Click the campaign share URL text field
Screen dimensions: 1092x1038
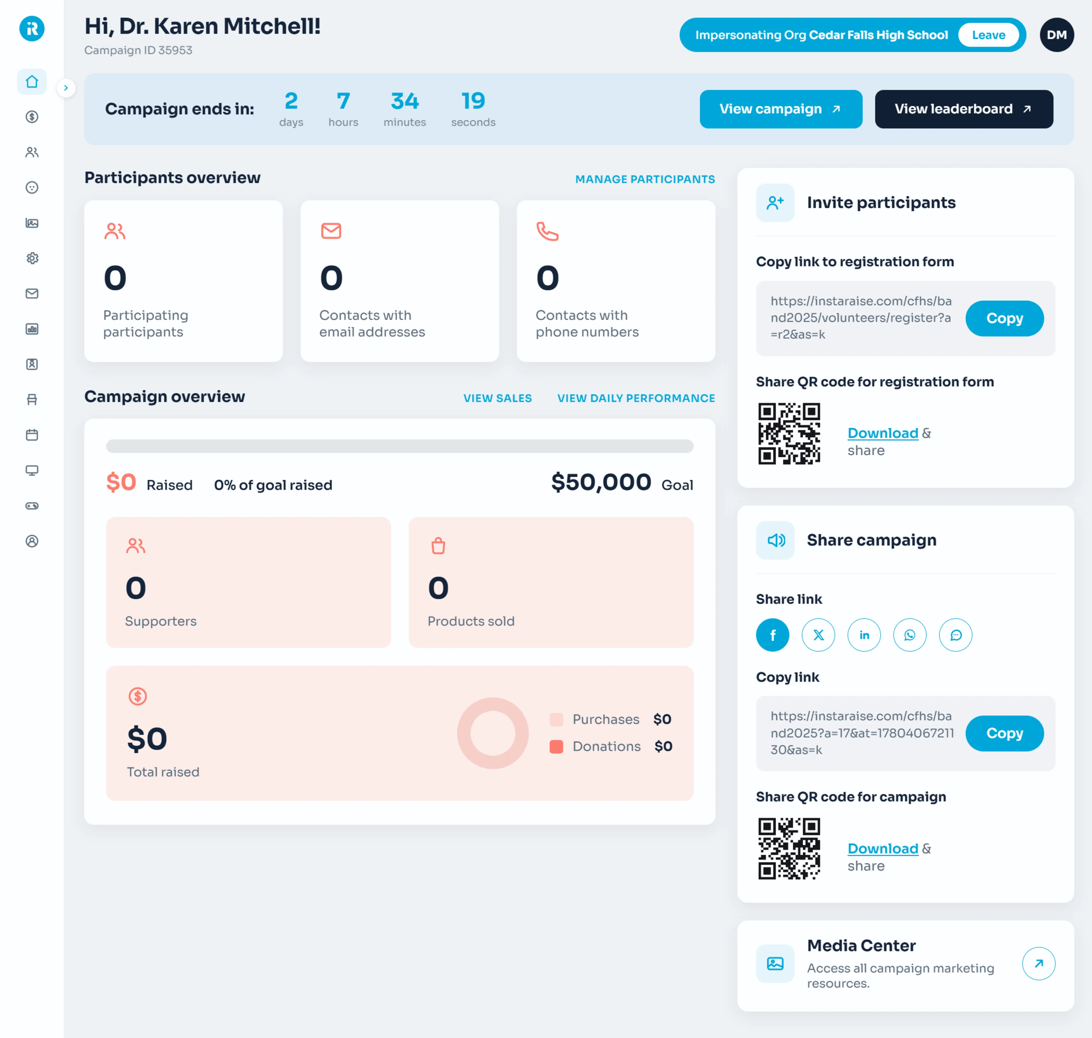coord(862,733)
